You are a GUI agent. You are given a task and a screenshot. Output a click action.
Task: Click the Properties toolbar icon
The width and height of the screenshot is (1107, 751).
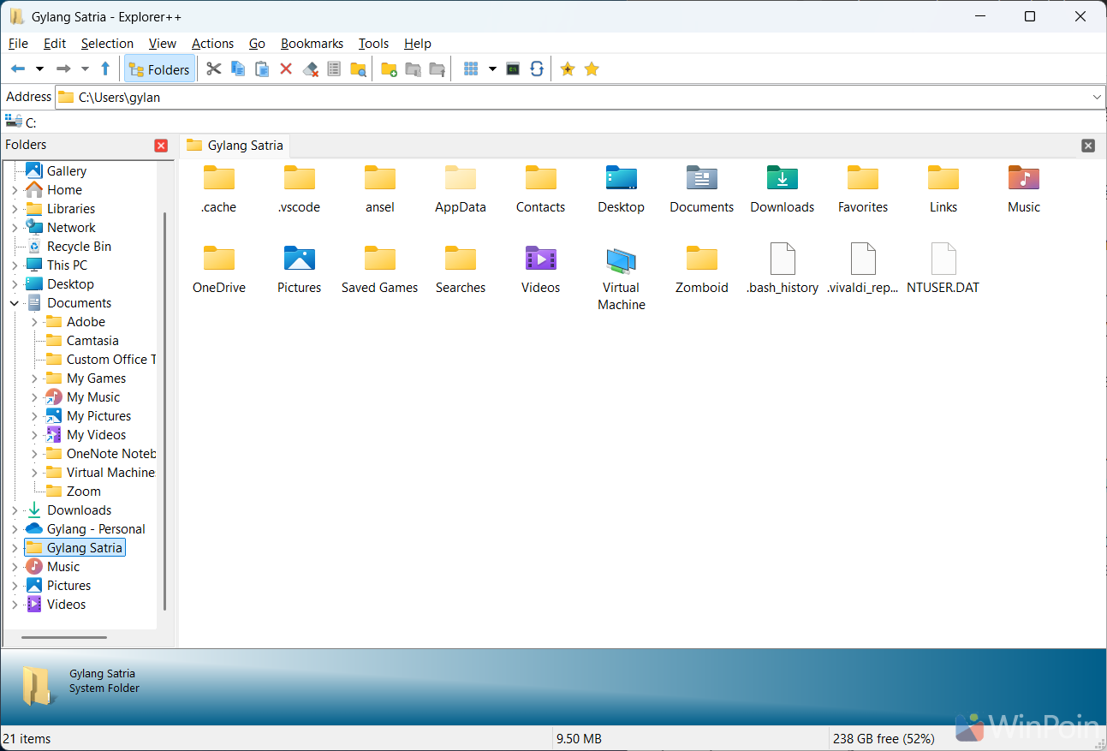(x=334, y=69)
